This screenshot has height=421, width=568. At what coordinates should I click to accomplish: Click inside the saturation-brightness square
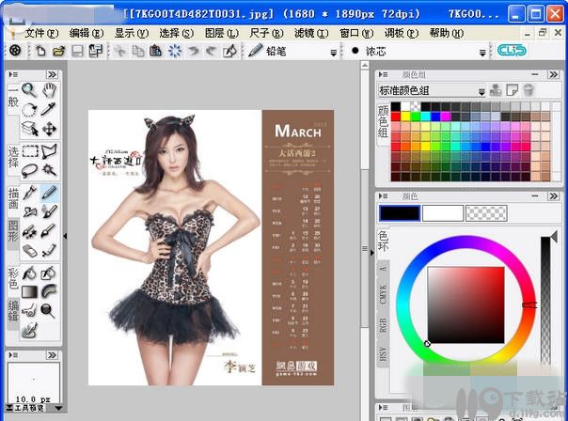coord(465,304)
